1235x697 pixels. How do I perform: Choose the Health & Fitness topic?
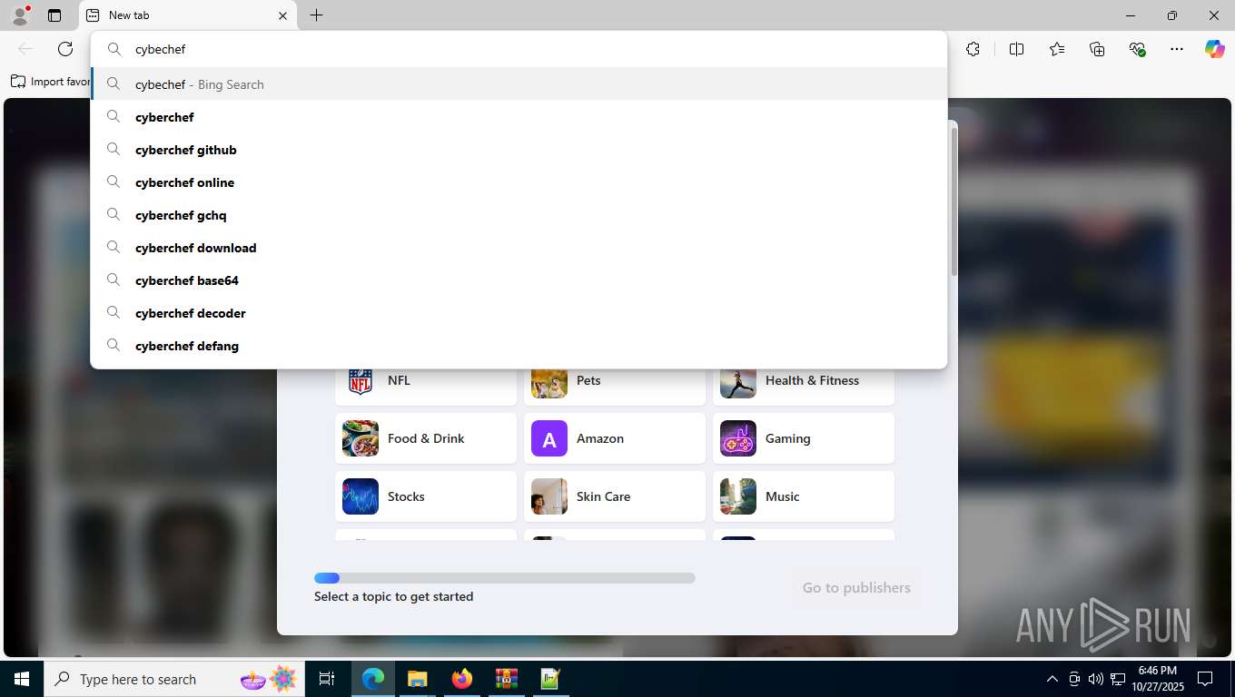804,386
